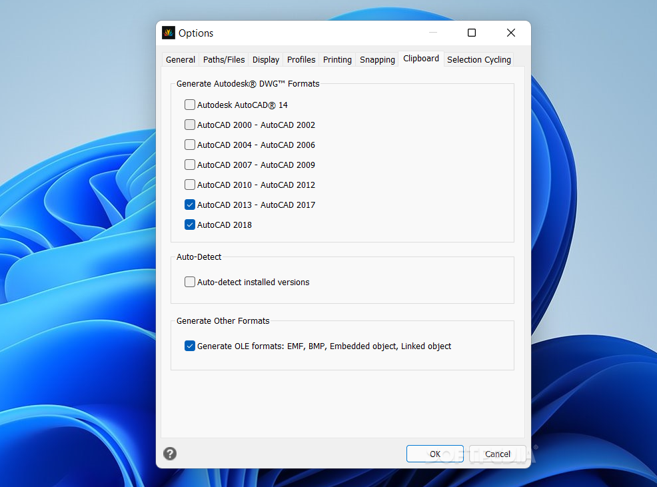
Task: Open the Snapping tab
Action: pos(377,59)
